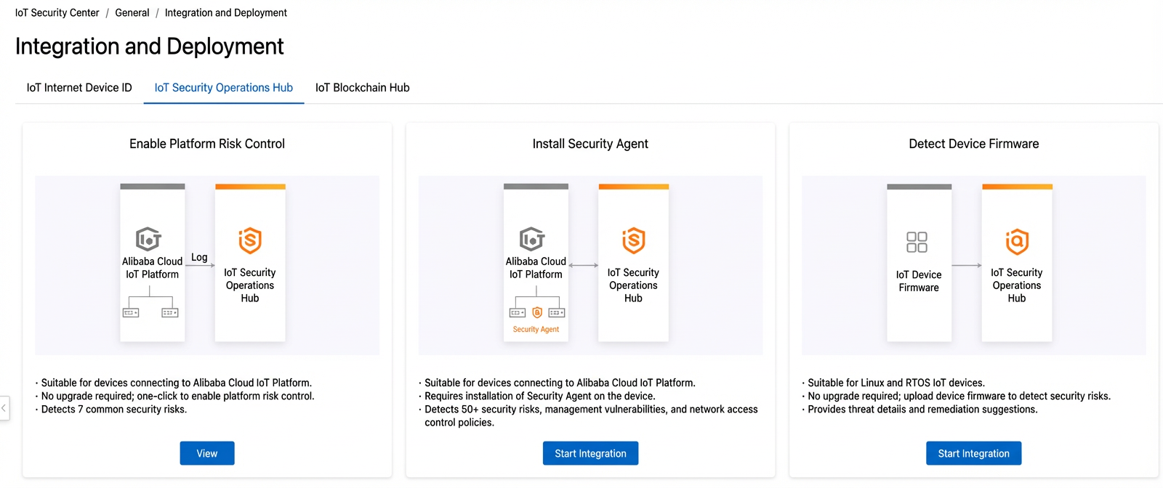Go to IoT Security Center breadcrumb

[57, 12]
